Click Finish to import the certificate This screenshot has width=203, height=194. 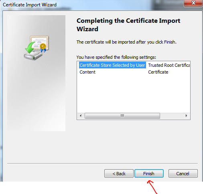pos(149,174)
